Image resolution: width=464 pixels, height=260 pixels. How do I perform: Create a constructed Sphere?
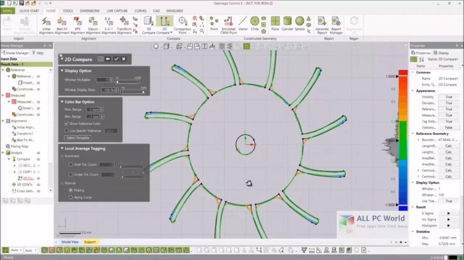coord(300,24)
